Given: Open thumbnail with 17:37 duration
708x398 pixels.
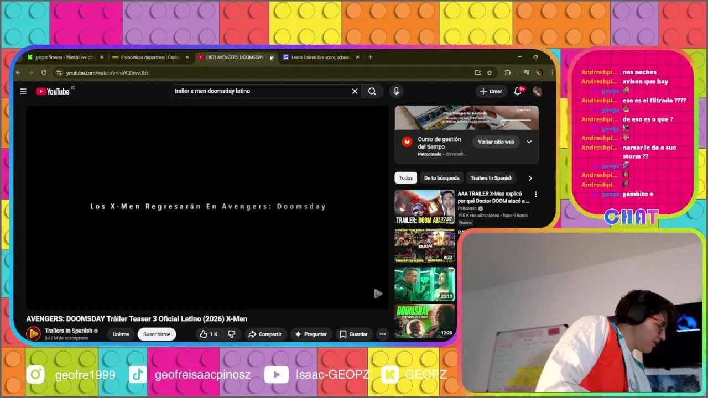Looking at the screenshot, I should click(x=425, y=207).
